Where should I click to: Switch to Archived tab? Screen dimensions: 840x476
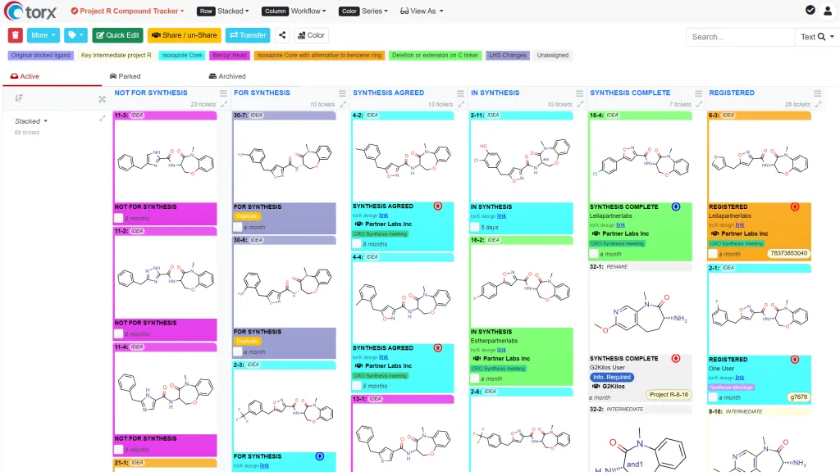pyautogui.click(x=227, y=76)
